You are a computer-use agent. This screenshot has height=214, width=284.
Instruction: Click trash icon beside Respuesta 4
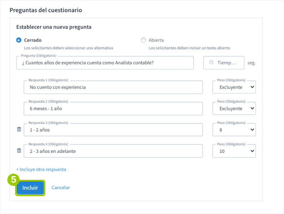19,151
